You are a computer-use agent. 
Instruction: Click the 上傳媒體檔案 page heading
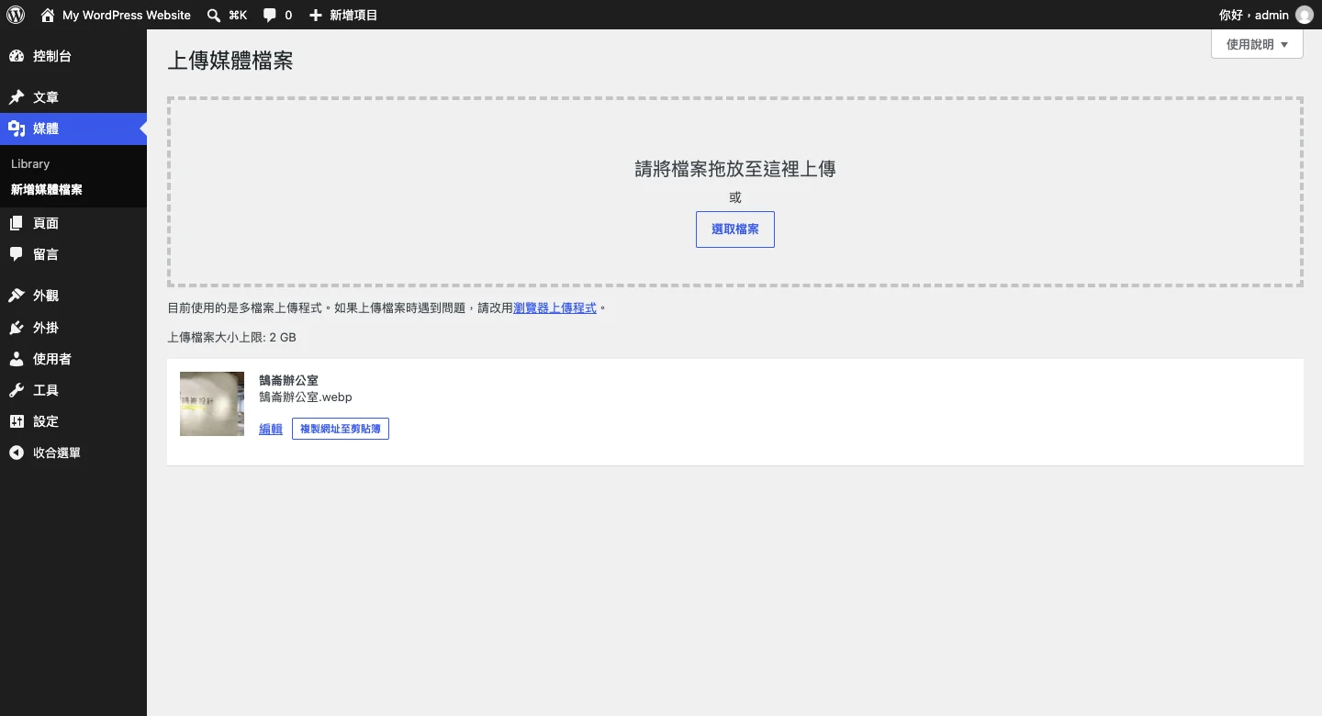(x=230, y=61)
